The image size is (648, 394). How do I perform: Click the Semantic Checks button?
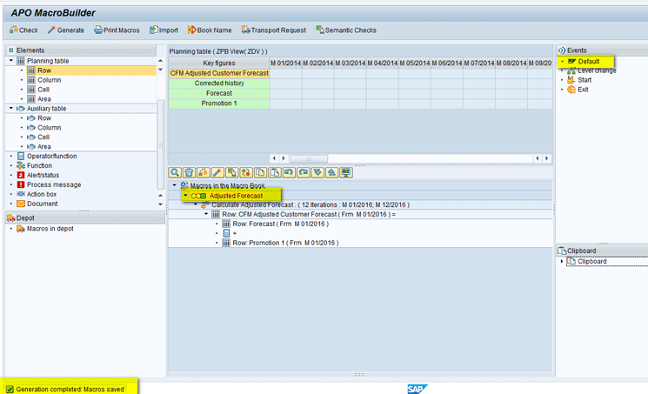pyautogui.click(x=345, y=30)
